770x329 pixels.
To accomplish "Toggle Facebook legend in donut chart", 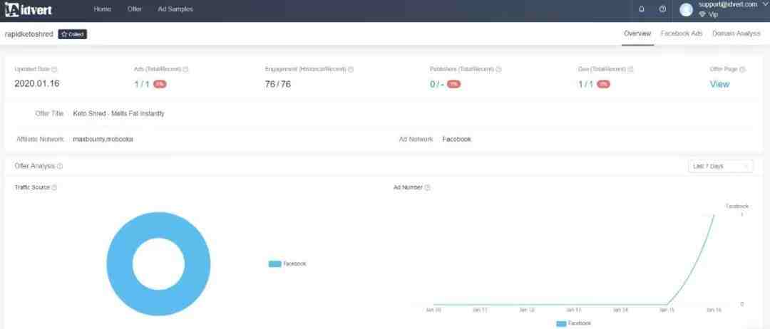I will 287,263.
